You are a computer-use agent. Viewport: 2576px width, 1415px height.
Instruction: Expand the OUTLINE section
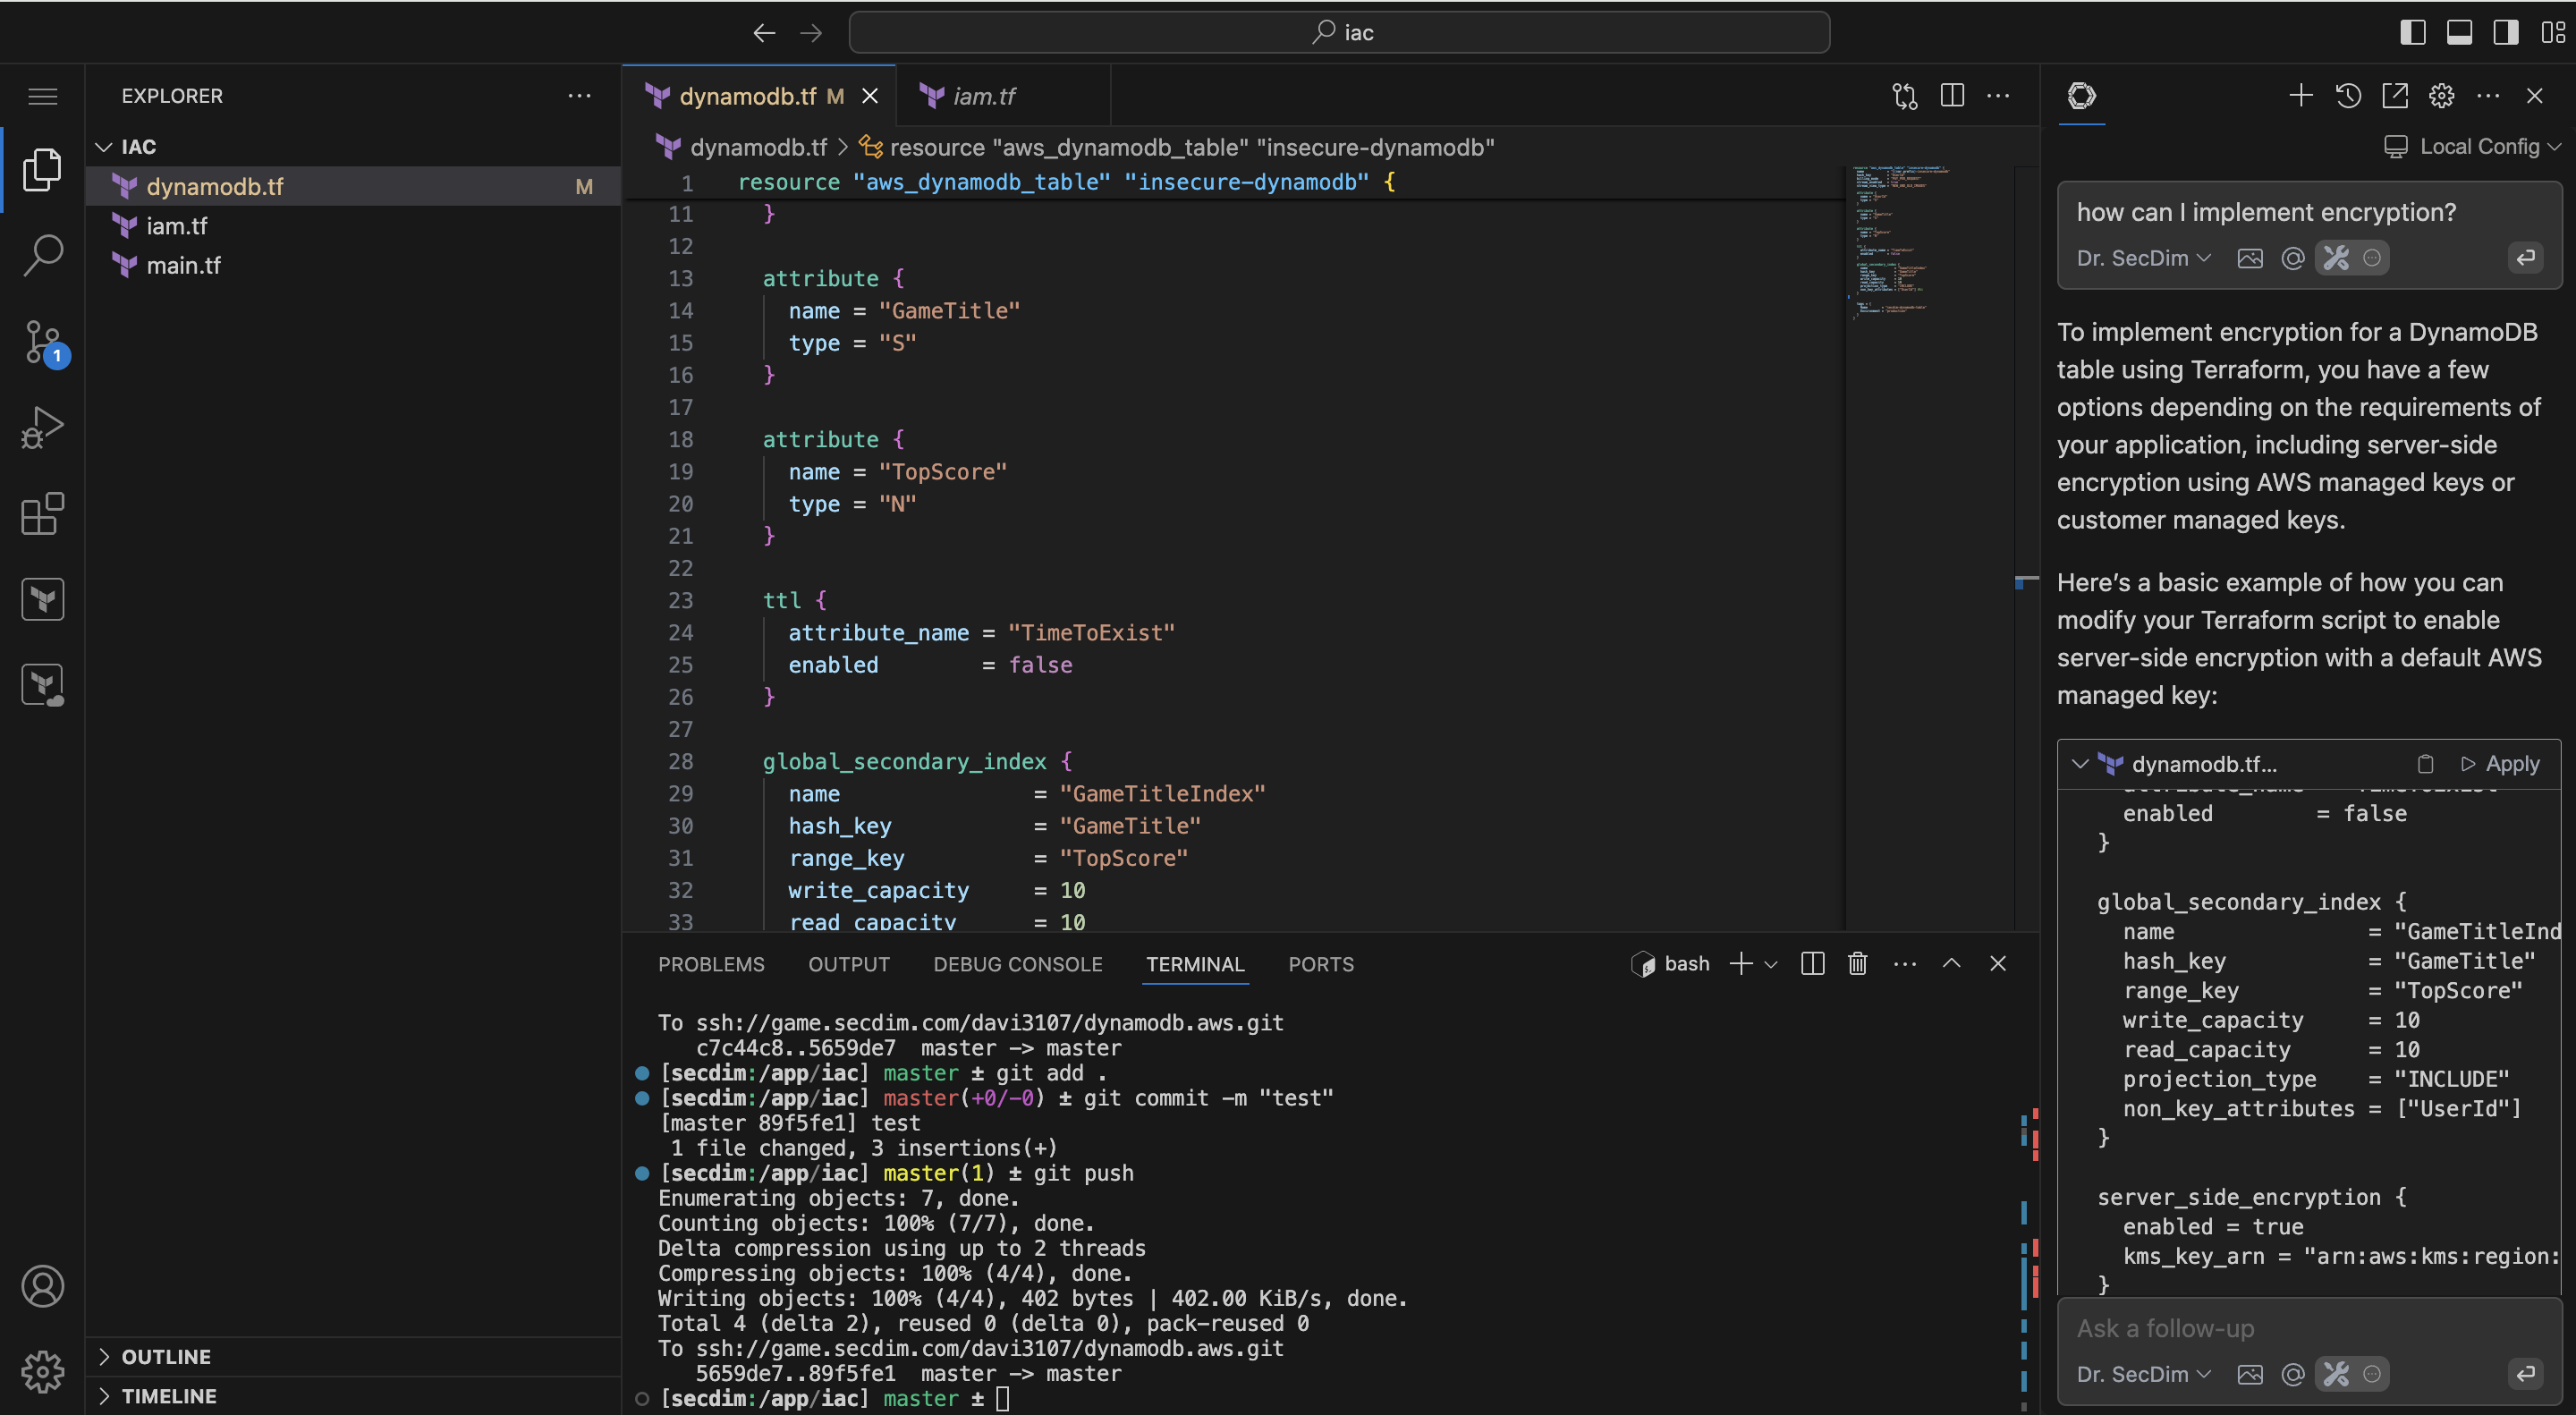click(x=166, y=1357)
